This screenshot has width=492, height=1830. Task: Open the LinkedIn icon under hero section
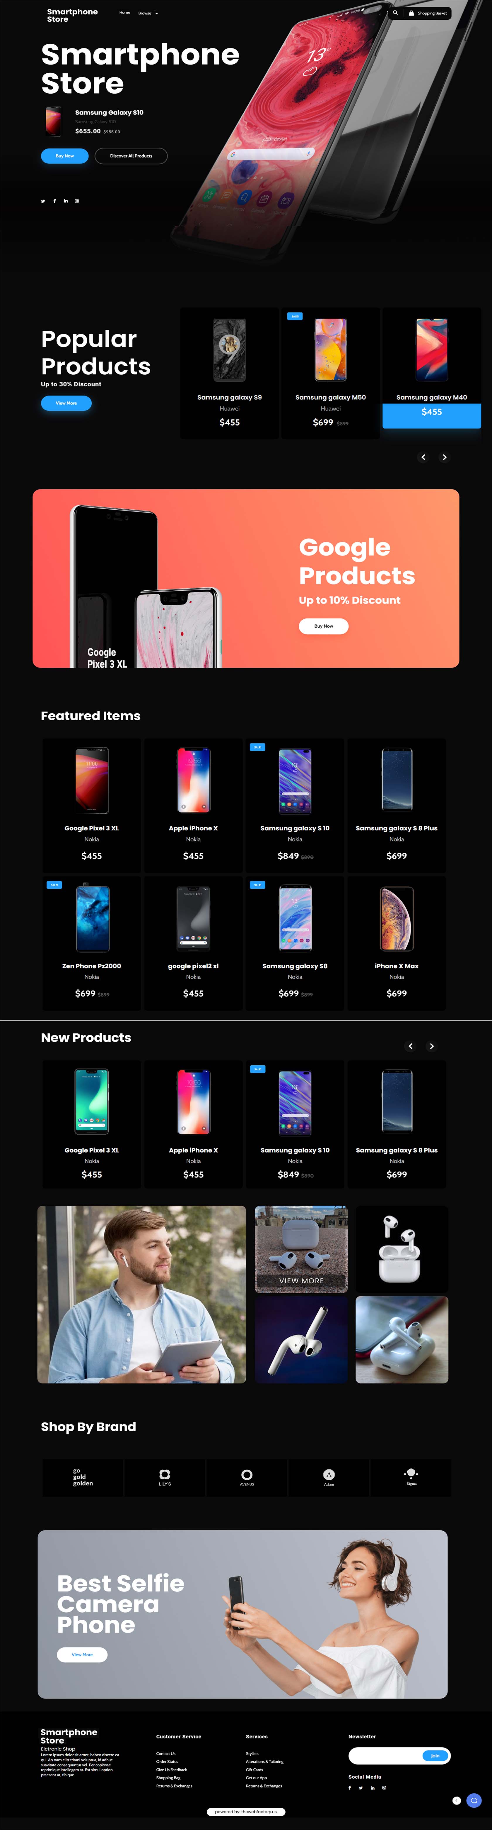pos(66,201)
